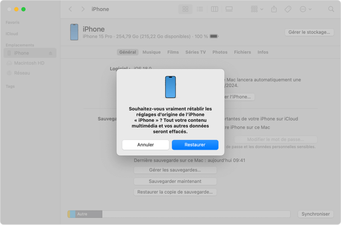Click the Tags sidebar heading
This screenshot has width=341, height=225.
point(10,87)
